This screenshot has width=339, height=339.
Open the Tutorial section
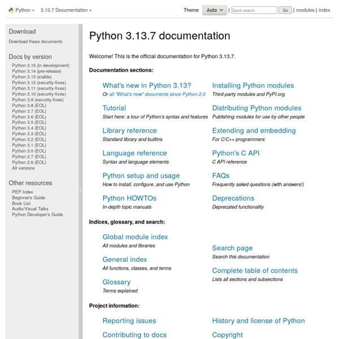[x=114, y=108]
